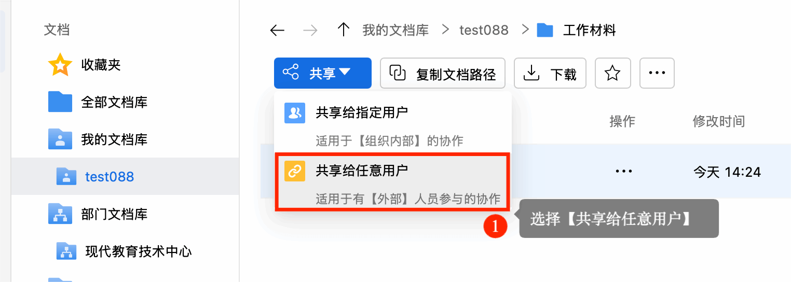Click test088 in the breadcrumb path
The height and width of the screenshot is (282, 791).
[484, 30]
